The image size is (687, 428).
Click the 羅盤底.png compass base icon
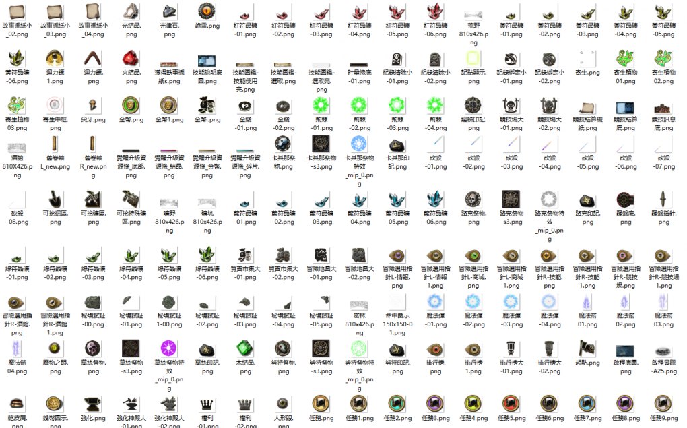626,199
